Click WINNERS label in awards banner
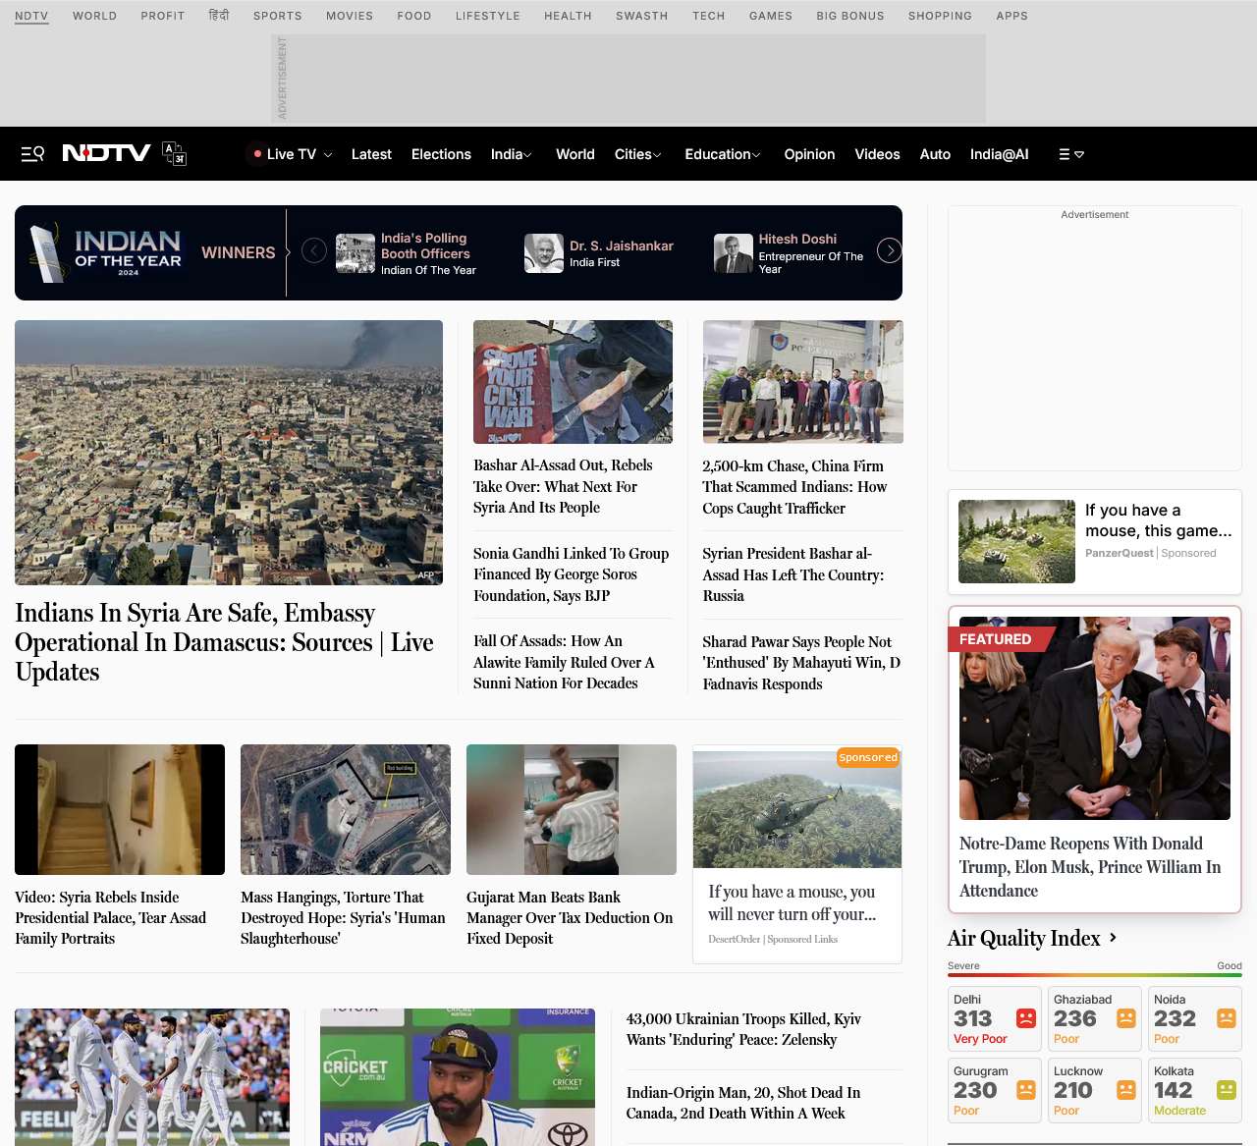 [x=239, y=252]
